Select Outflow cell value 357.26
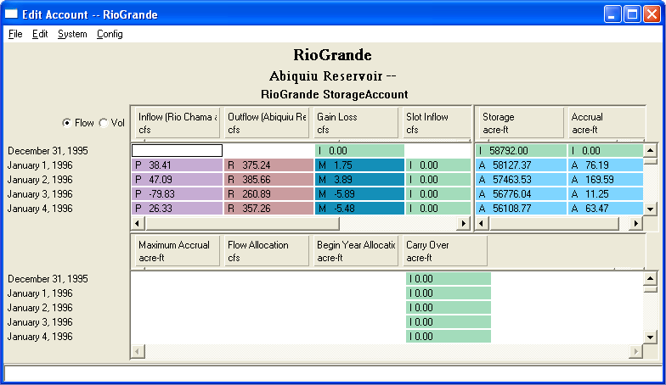The height and width of the screenshot is (385, 666). [x=268, y=209]
